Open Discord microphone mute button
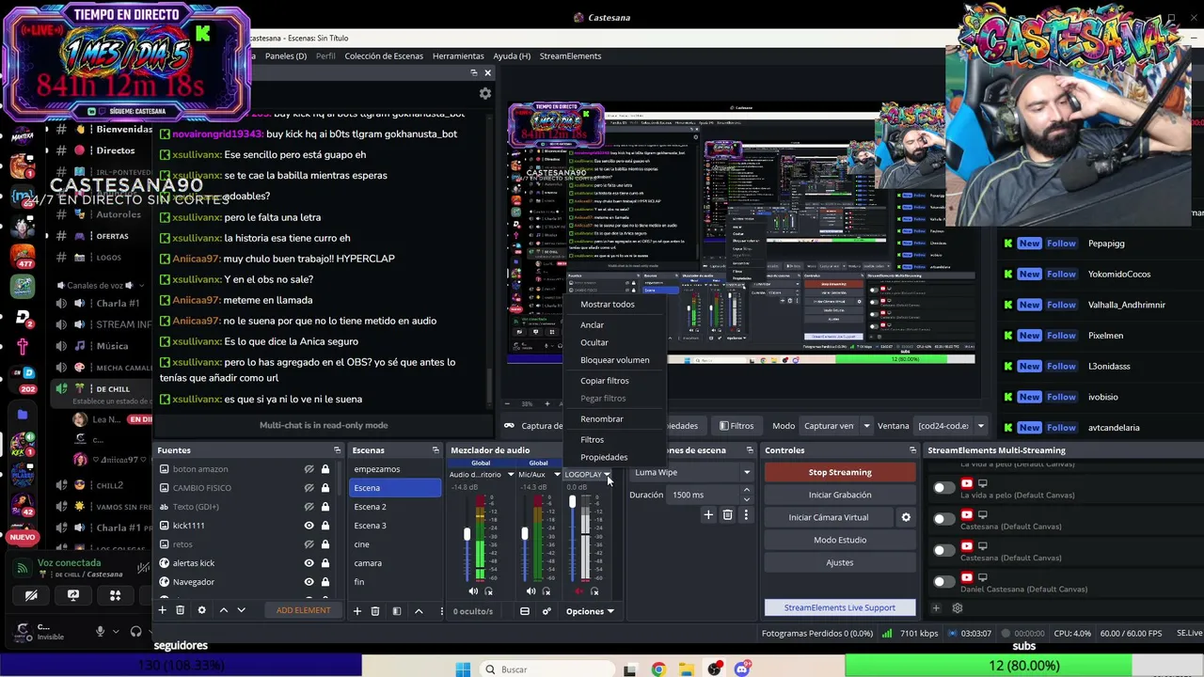Viewport: 1204px width, 677px height. 101,631
